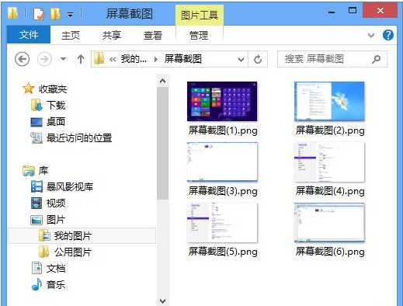Click the 收藏夹 star icon

coord(29,89)
